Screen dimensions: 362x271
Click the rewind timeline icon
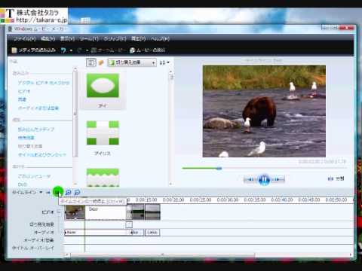(48, 193)
